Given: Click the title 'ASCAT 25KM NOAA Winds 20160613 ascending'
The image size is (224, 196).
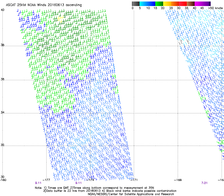Looking at the screenshot, I should pos(44,5).
